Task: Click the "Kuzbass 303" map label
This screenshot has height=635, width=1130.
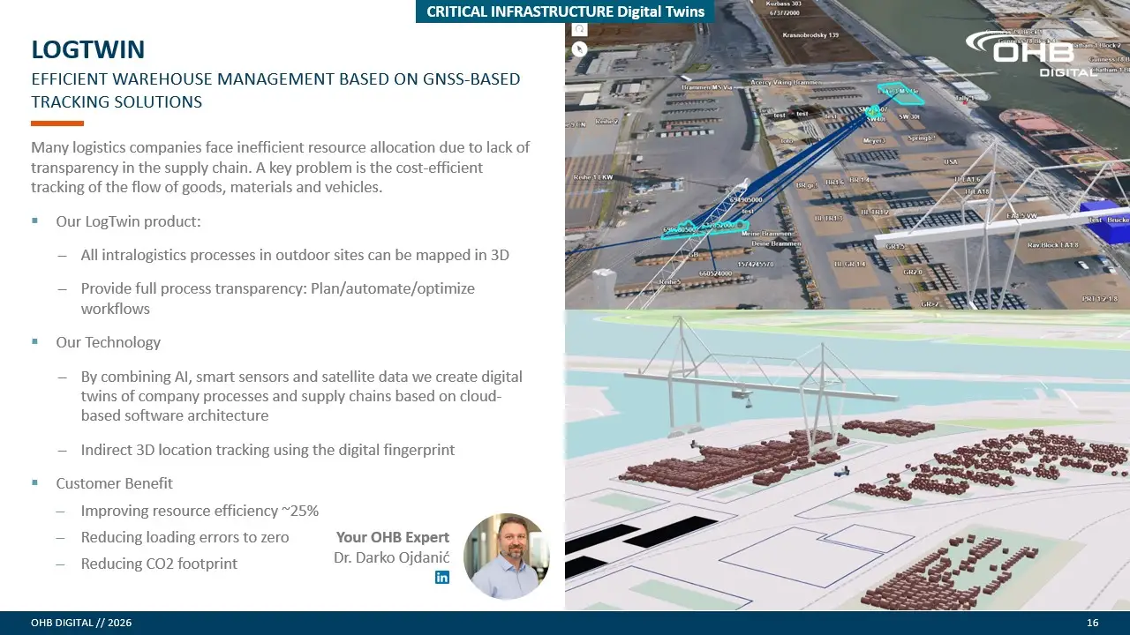Action: coord(786,5)
